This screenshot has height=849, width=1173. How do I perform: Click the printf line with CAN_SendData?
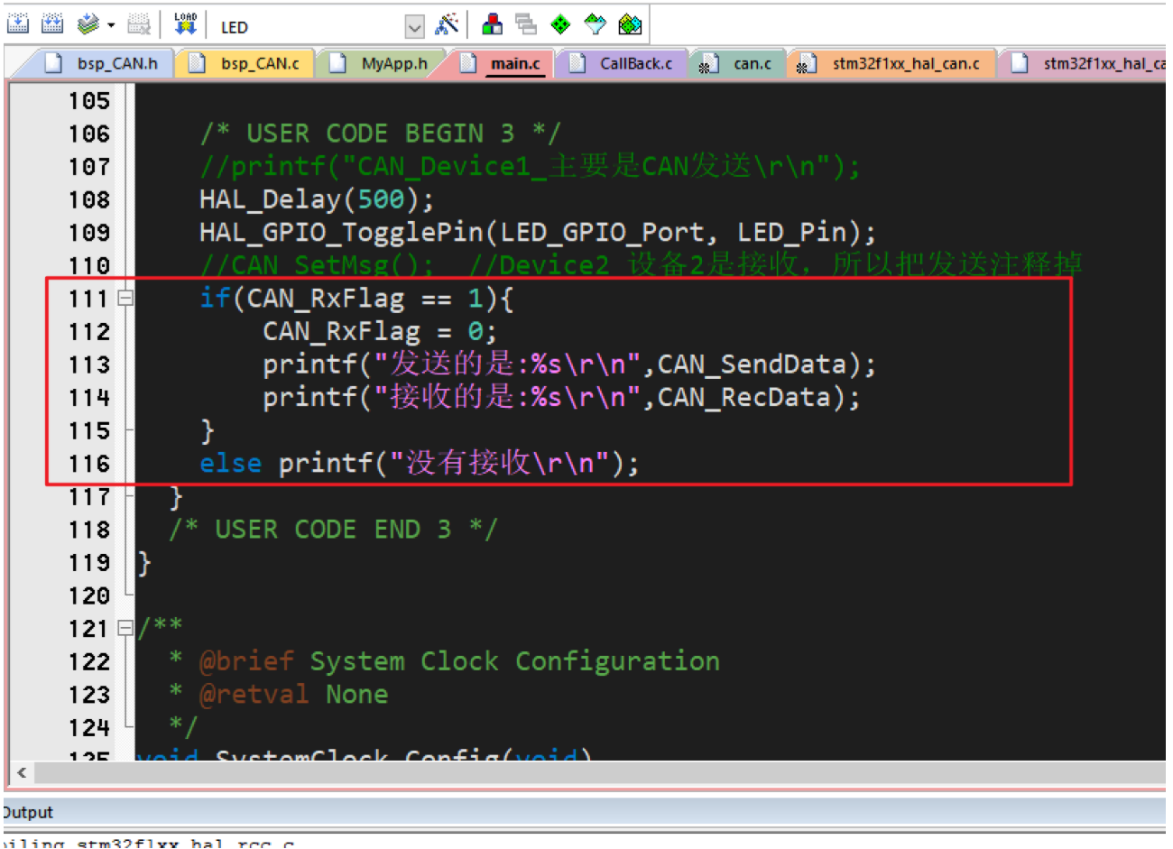pyautogui.click(x=569, y=365)
